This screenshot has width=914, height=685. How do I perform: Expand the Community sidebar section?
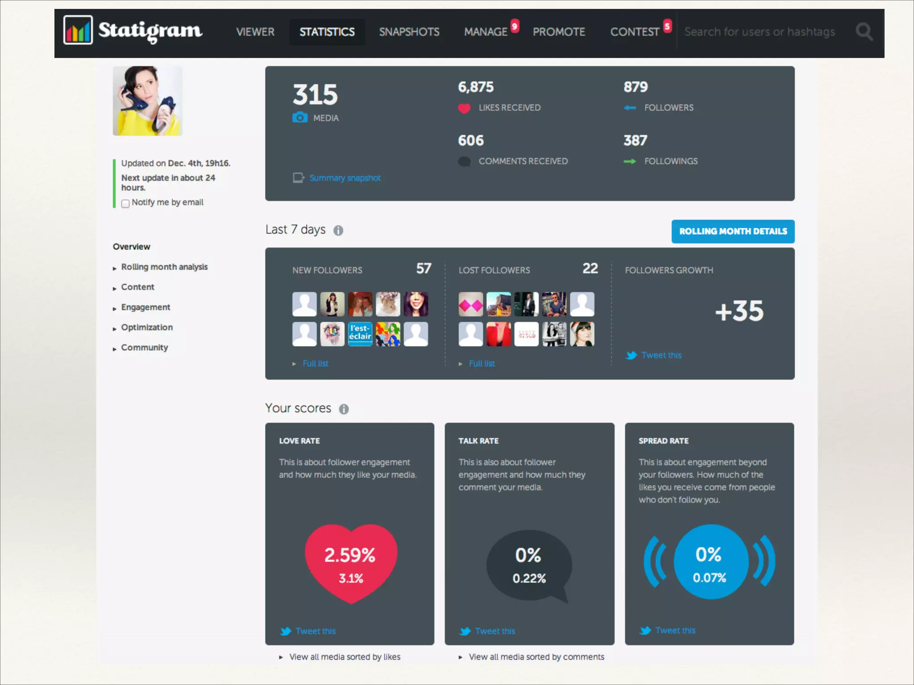[x=144, y=348]
